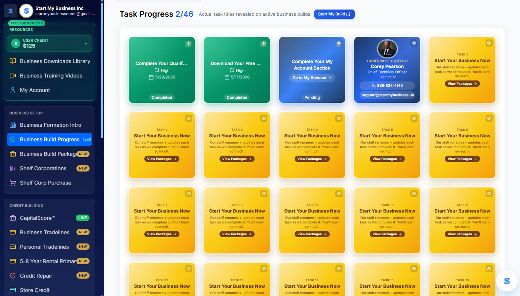Screen dimensions: 520x296
Task: Toggle eye icon on Complete Your Qualif card
Action: tap(189, 43)
